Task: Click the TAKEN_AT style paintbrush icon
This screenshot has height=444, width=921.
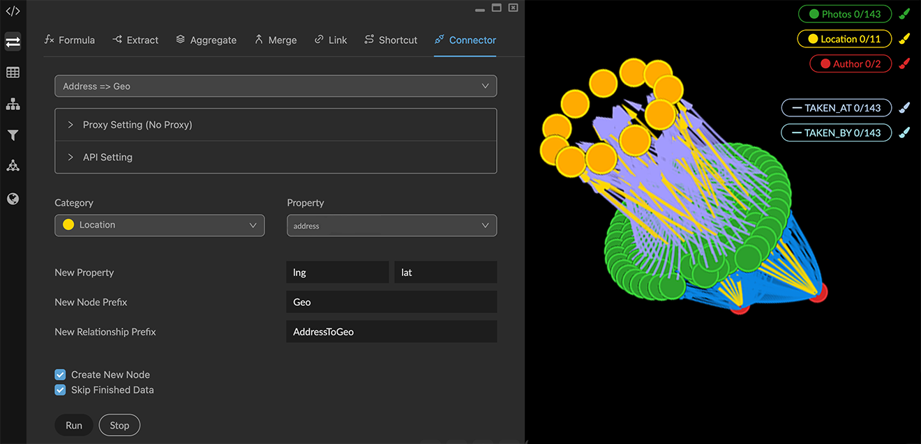Action: 904,108
